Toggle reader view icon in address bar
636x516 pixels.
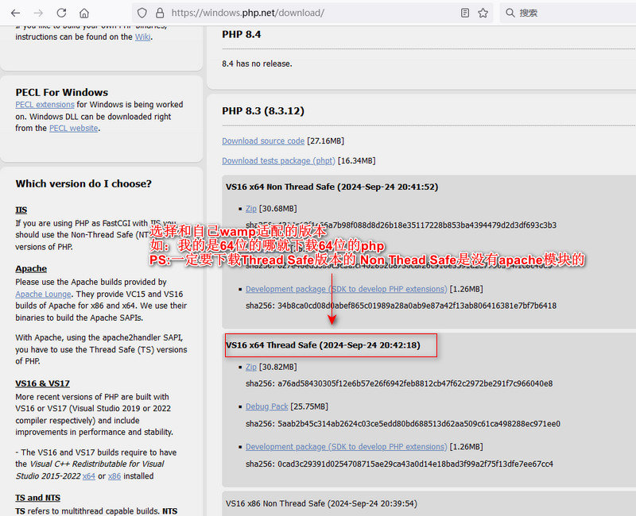tap(465, 13)
